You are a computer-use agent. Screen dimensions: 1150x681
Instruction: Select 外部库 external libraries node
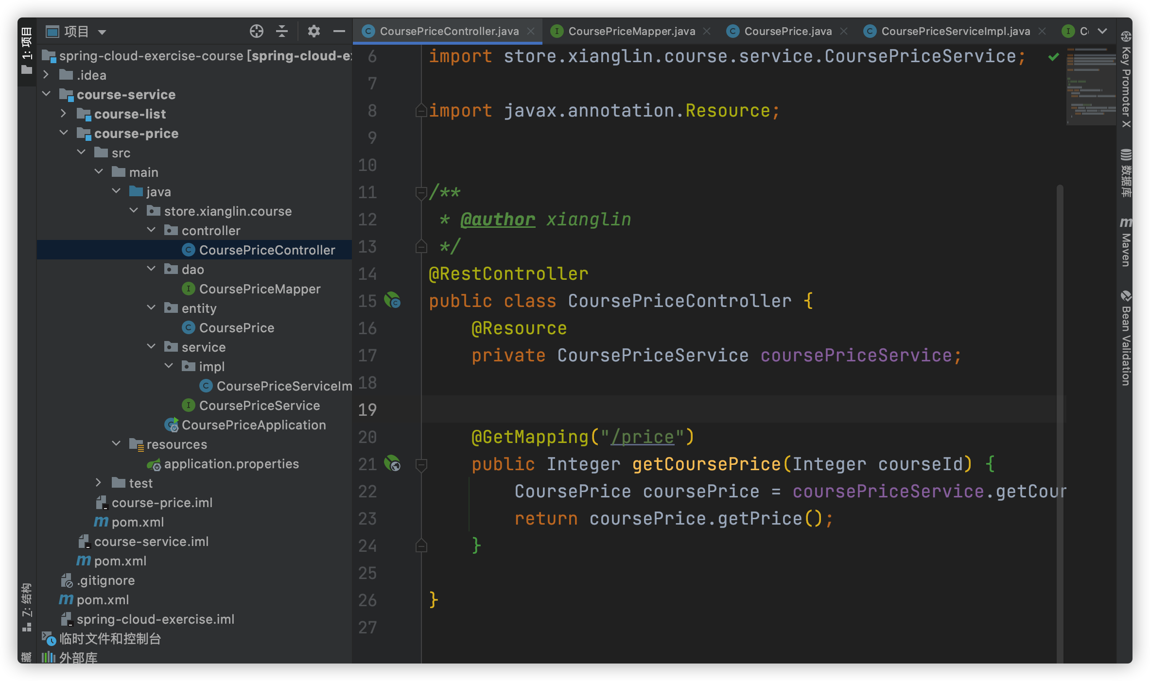tap(70, 658)
